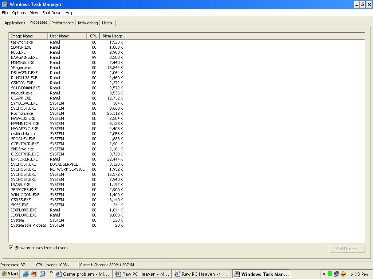
Task: Select the SOUNDMAN.EXE process
Action: (67, 88)
